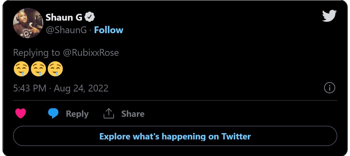Like the tweet with the heart icon
Screen dimensions: 350x156
21,114
